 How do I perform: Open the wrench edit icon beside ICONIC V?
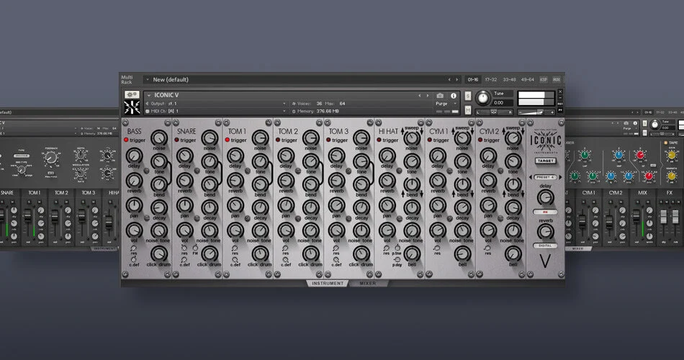coord(132,95)
